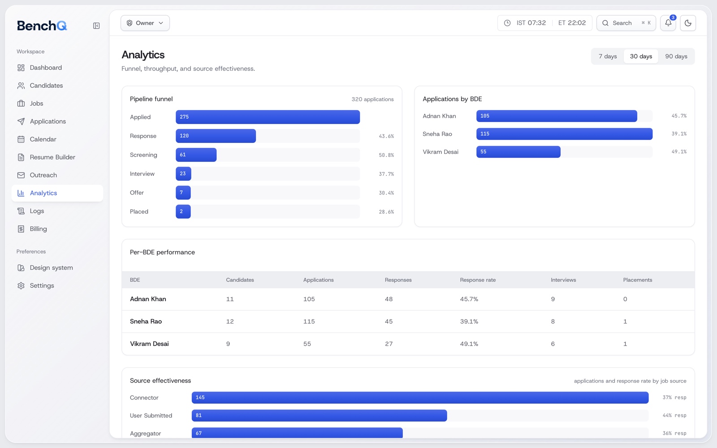Click the Screening funnel bar 61
This screenshot has height=448, width=717.
pyautogui.click(x=196, y=155)
